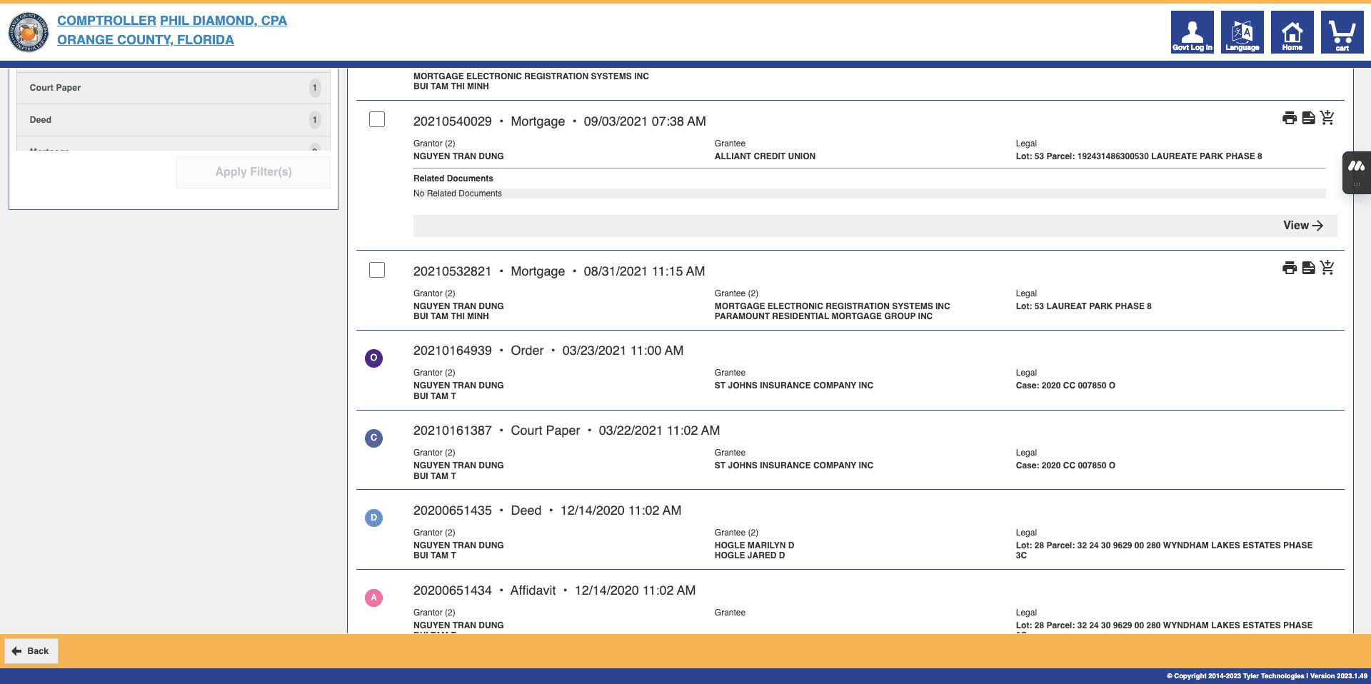
Task: Open the shopping cart
Action: click(x=1342, y=32)
